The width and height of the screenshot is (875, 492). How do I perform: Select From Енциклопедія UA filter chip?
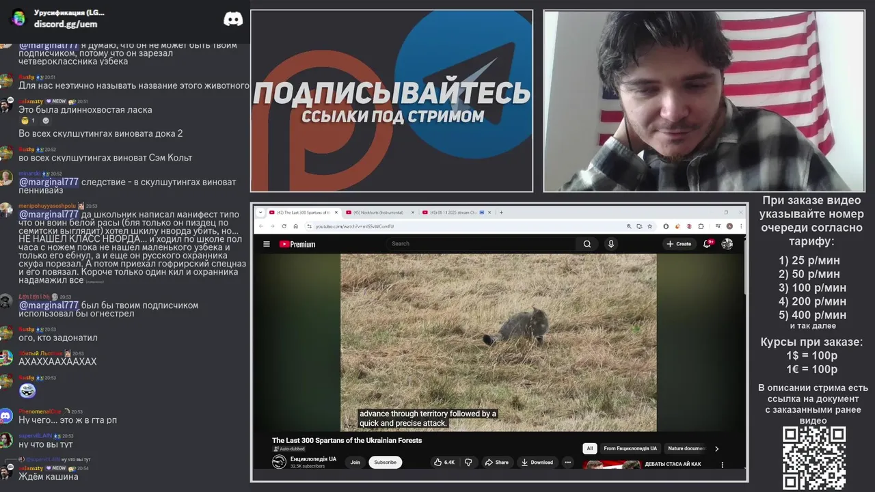(630, 449)
